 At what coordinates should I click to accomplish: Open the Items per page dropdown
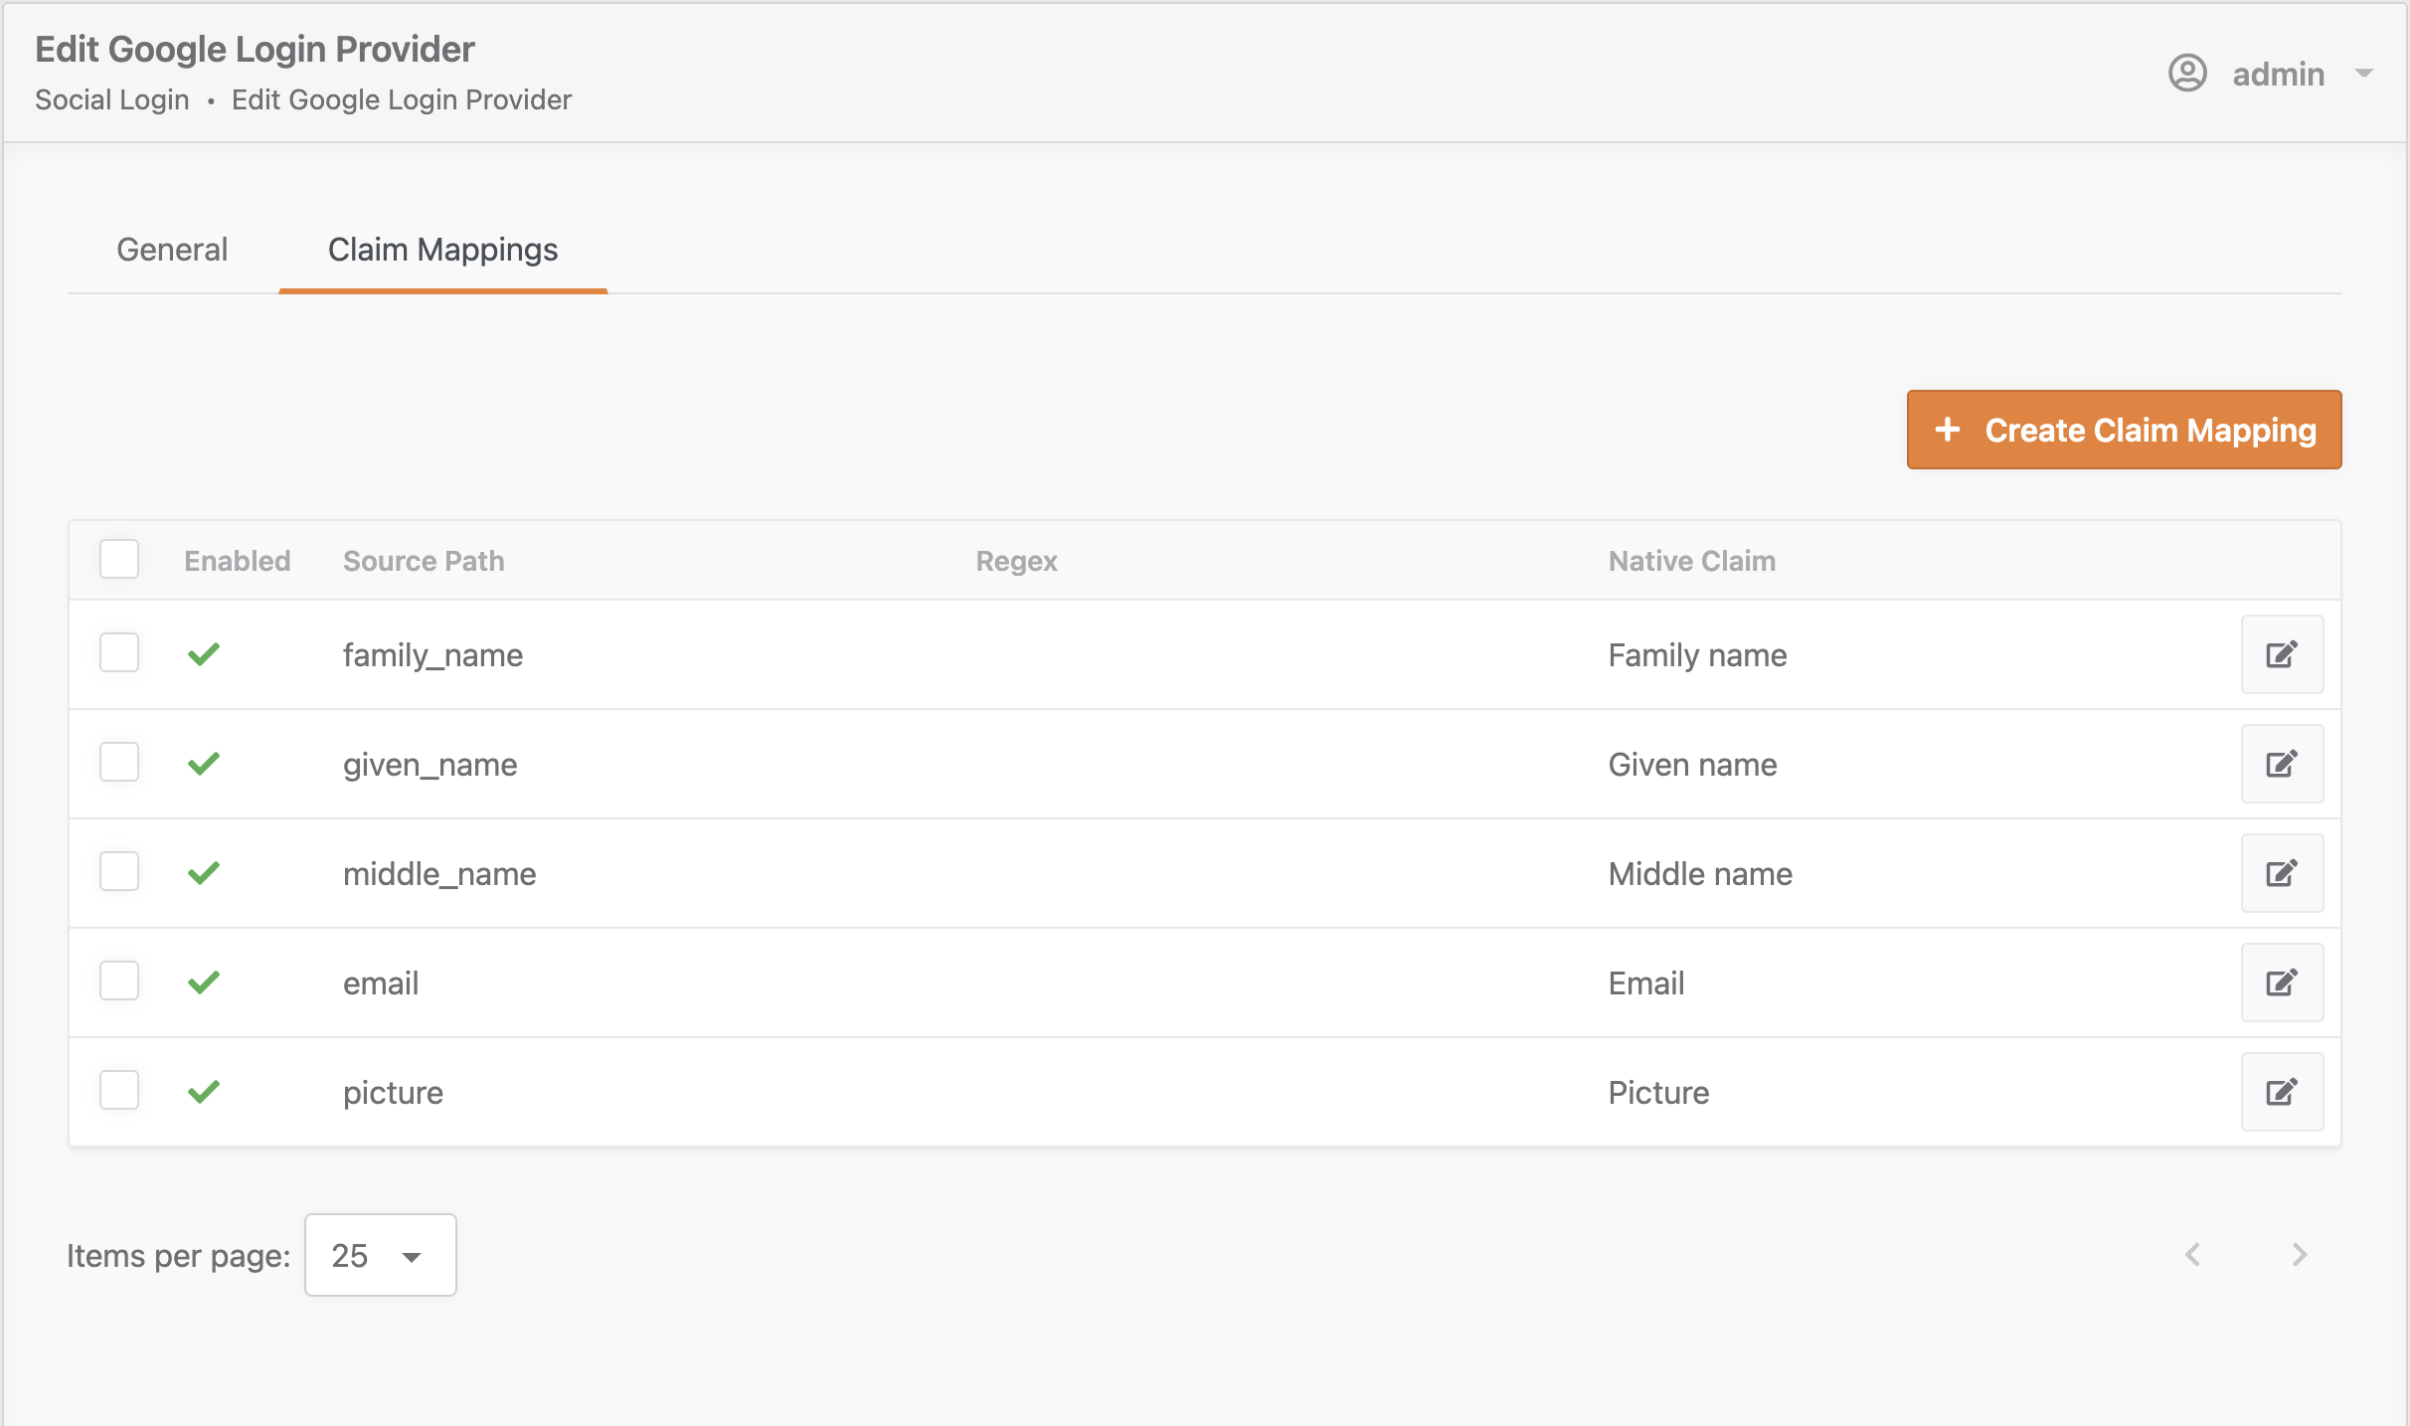(381, 1255)
